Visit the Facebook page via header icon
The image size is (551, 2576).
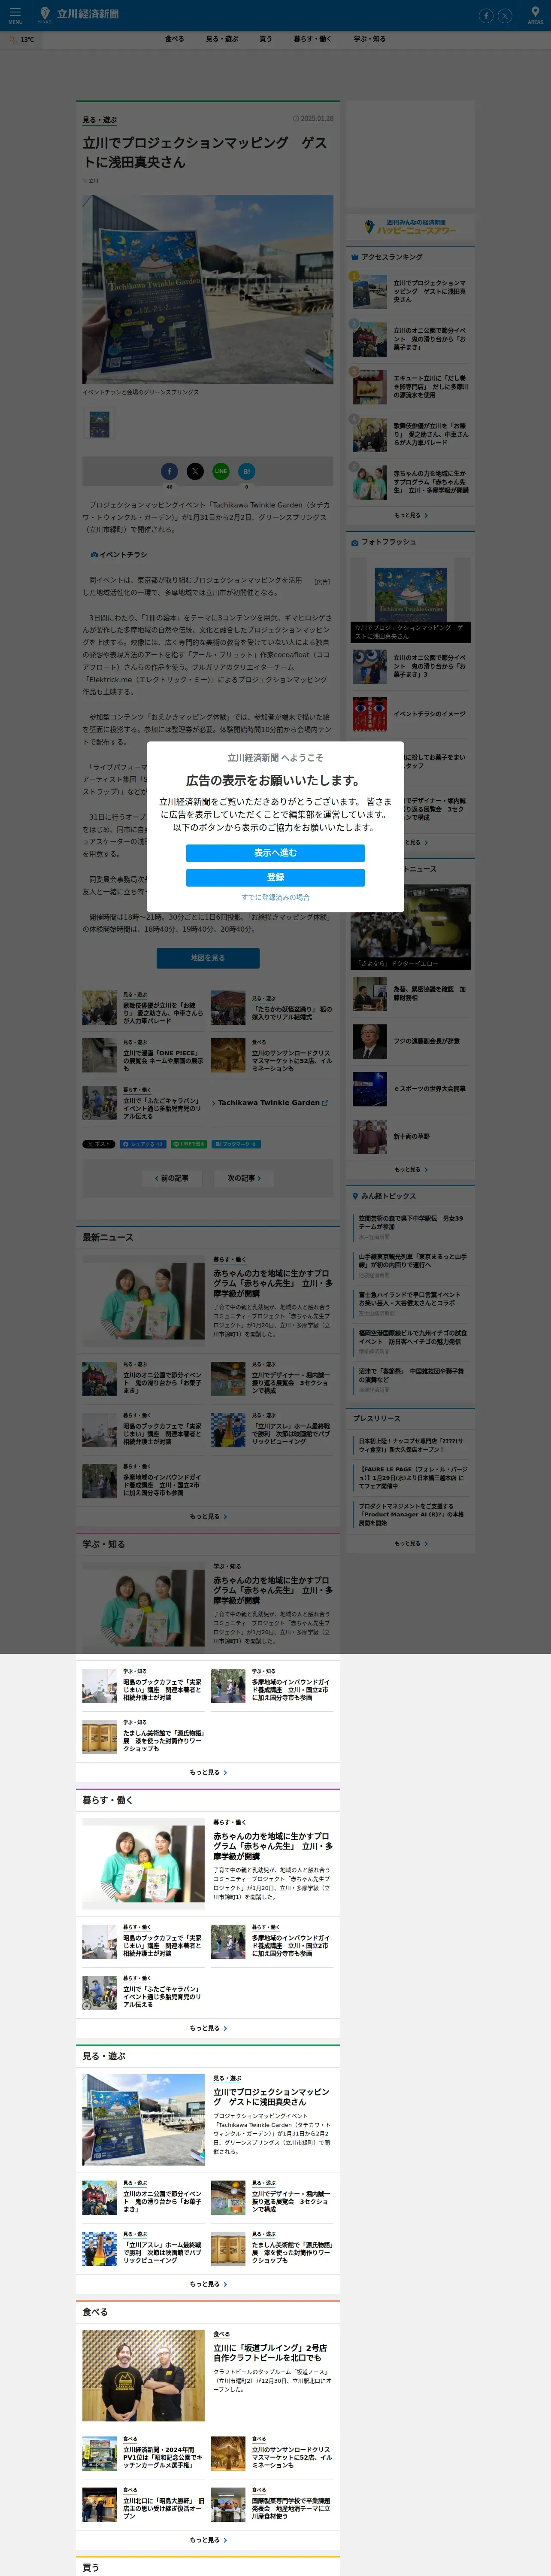[486, 15]
